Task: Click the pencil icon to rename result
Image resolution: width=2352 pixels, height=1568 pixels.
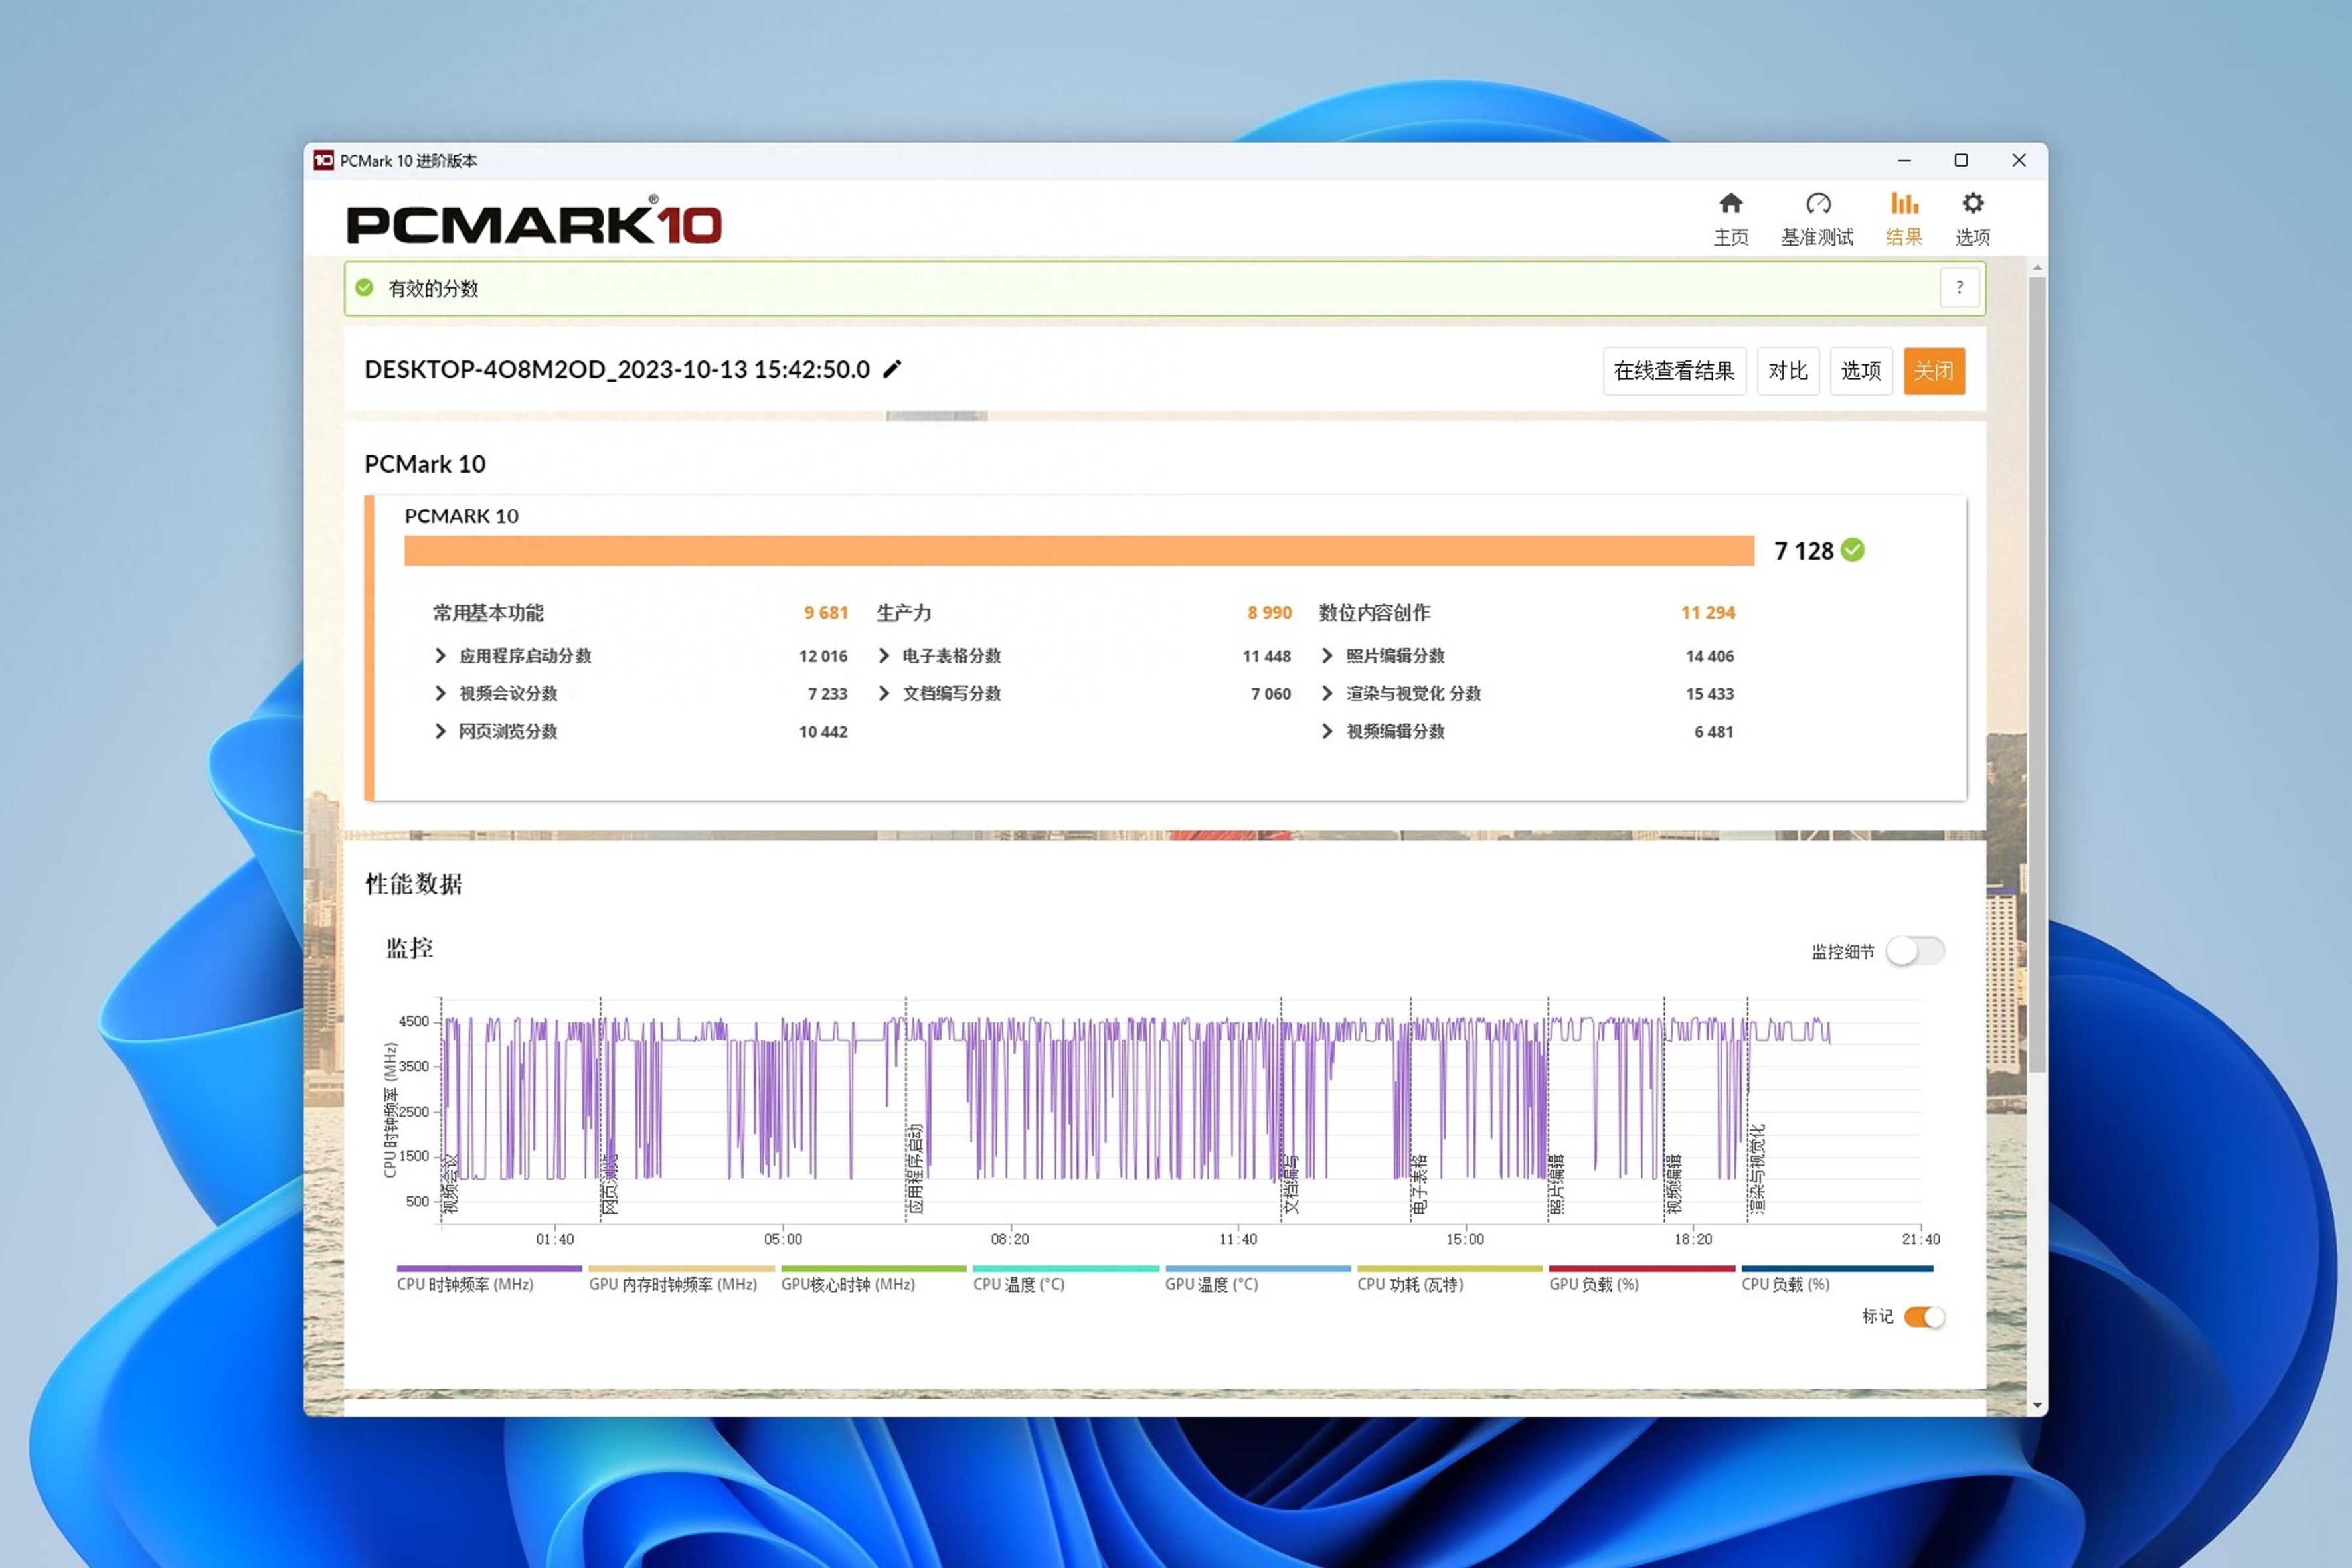Action: pyautogui.click(x=892, y=369)
